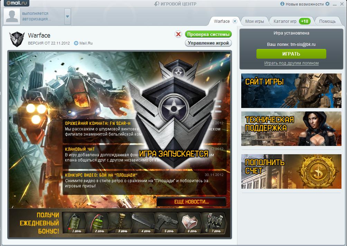Click the Mail.ru logo in title bar
The image size is (347, 246).
coord(17,3)
